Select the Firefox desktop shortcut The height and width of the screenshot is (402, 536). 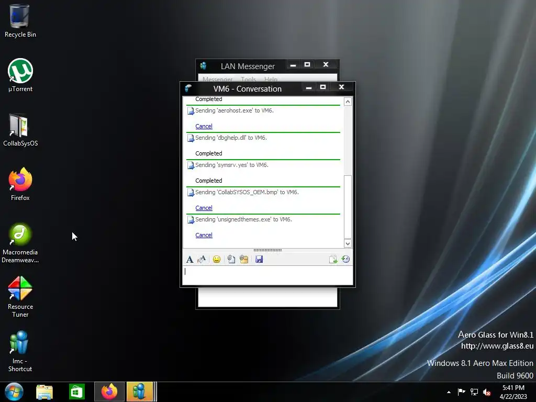pyautogui.click(x=20, y=184)
